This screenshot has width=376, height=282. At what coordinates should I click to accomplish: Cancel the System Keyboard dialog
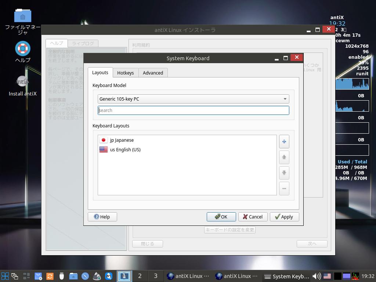coord(253,217)
